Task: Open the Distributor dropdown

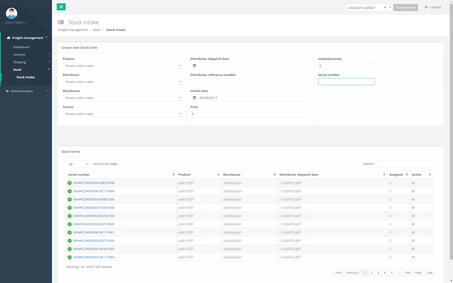Action: 123,82
